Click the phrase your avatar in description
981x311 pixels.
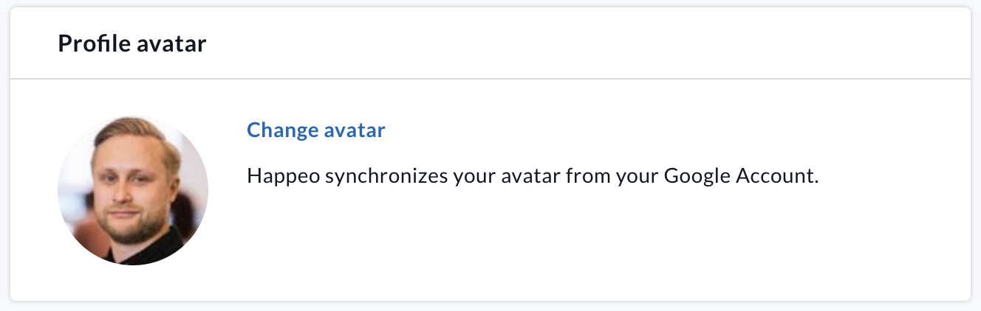pyautogui.click(x=505, y=177)
